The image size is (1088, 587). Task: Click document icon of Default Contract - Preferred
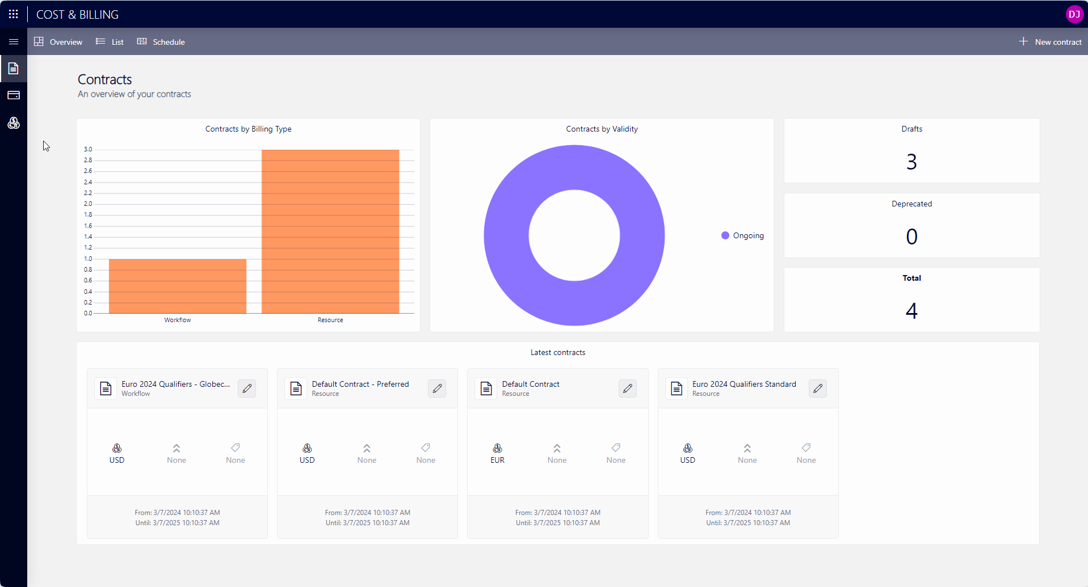(296, 388)
